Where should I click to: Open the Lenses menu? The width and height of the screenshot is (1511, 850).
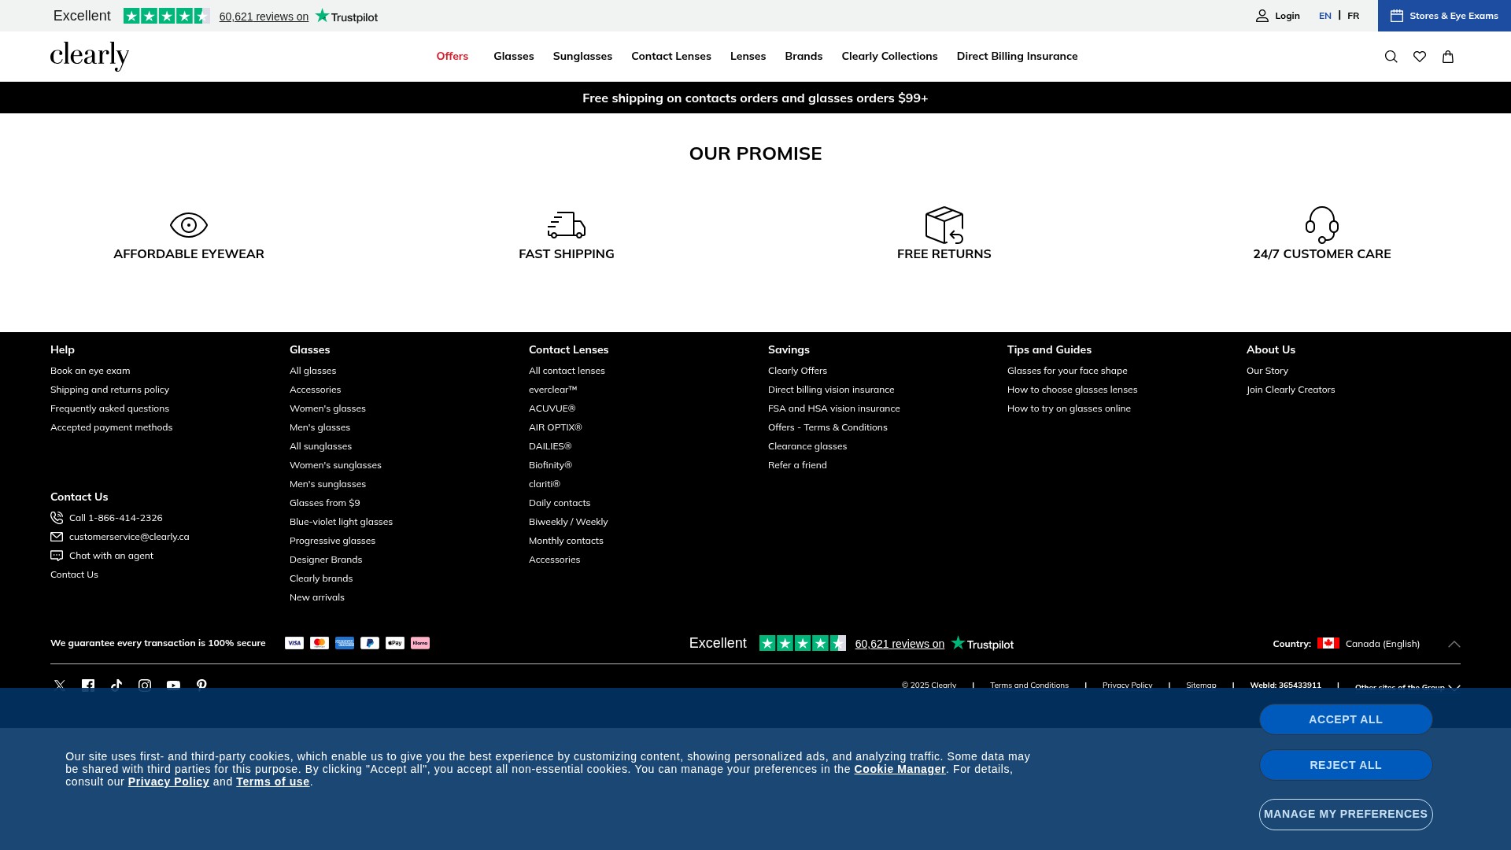pos(748,56)
